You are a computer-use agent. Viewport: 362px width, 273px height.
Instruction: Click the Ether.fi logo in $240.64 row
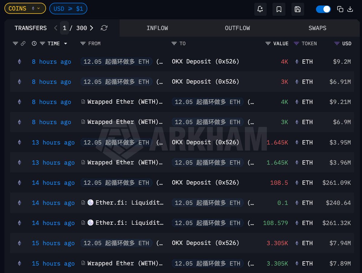(91, 203)
